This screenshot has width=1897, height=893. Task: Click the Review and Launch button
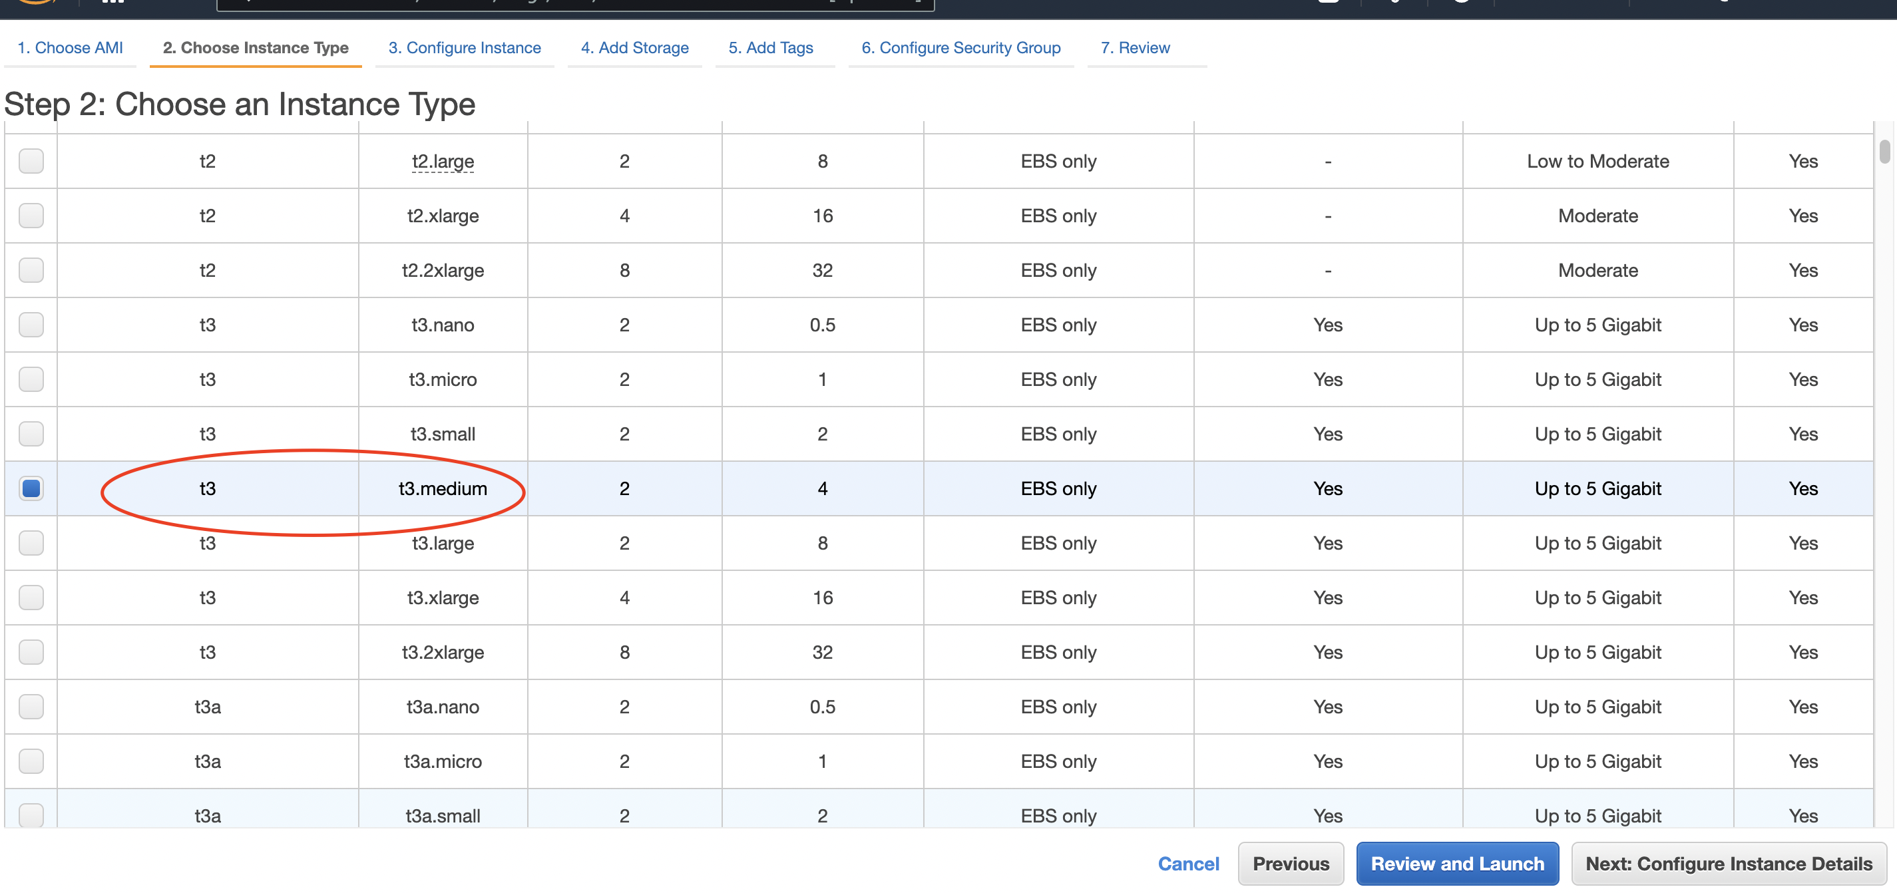click(1457, 863)
